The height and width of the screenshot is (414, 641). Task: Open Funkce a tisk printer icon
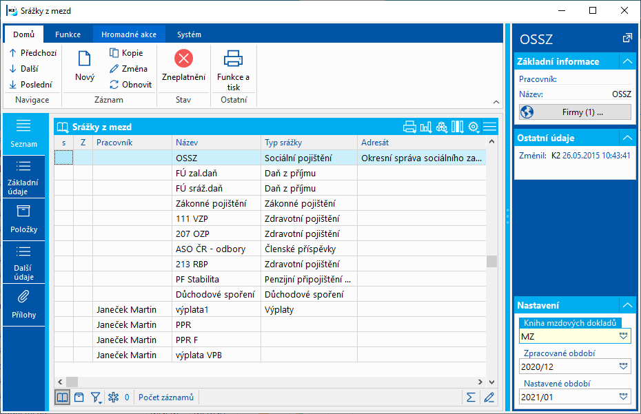233,59
